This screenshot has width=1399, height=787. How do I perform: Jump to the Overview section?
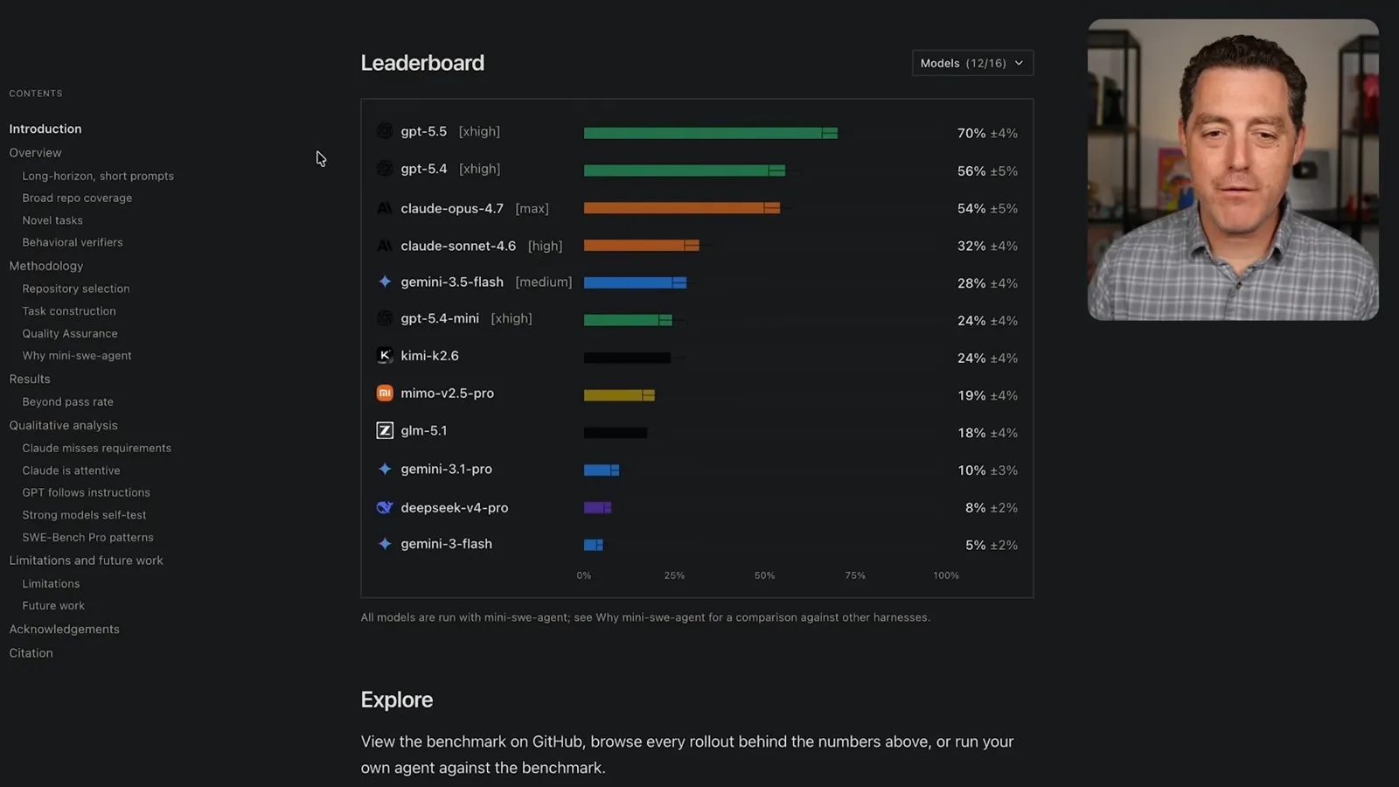pyautogui.click(x=35, y=152)
